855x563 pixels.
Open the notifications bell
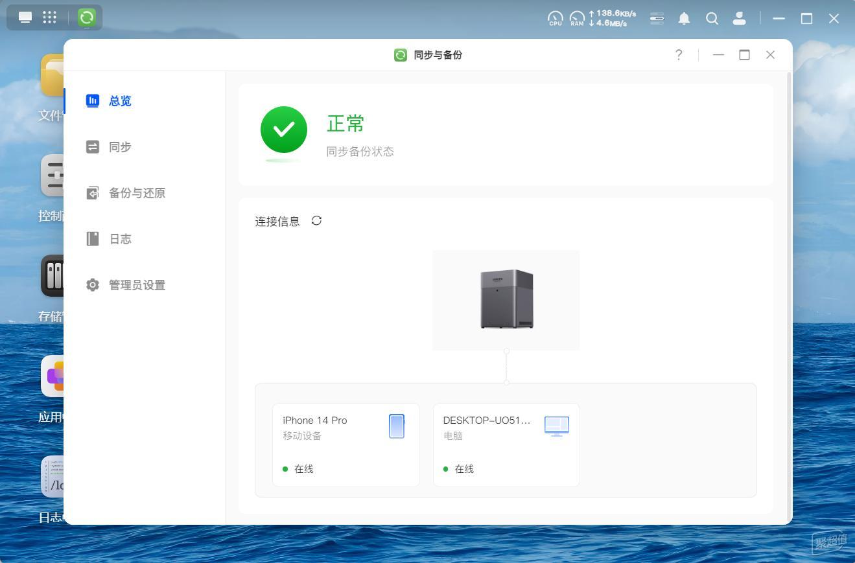point(684,18)
